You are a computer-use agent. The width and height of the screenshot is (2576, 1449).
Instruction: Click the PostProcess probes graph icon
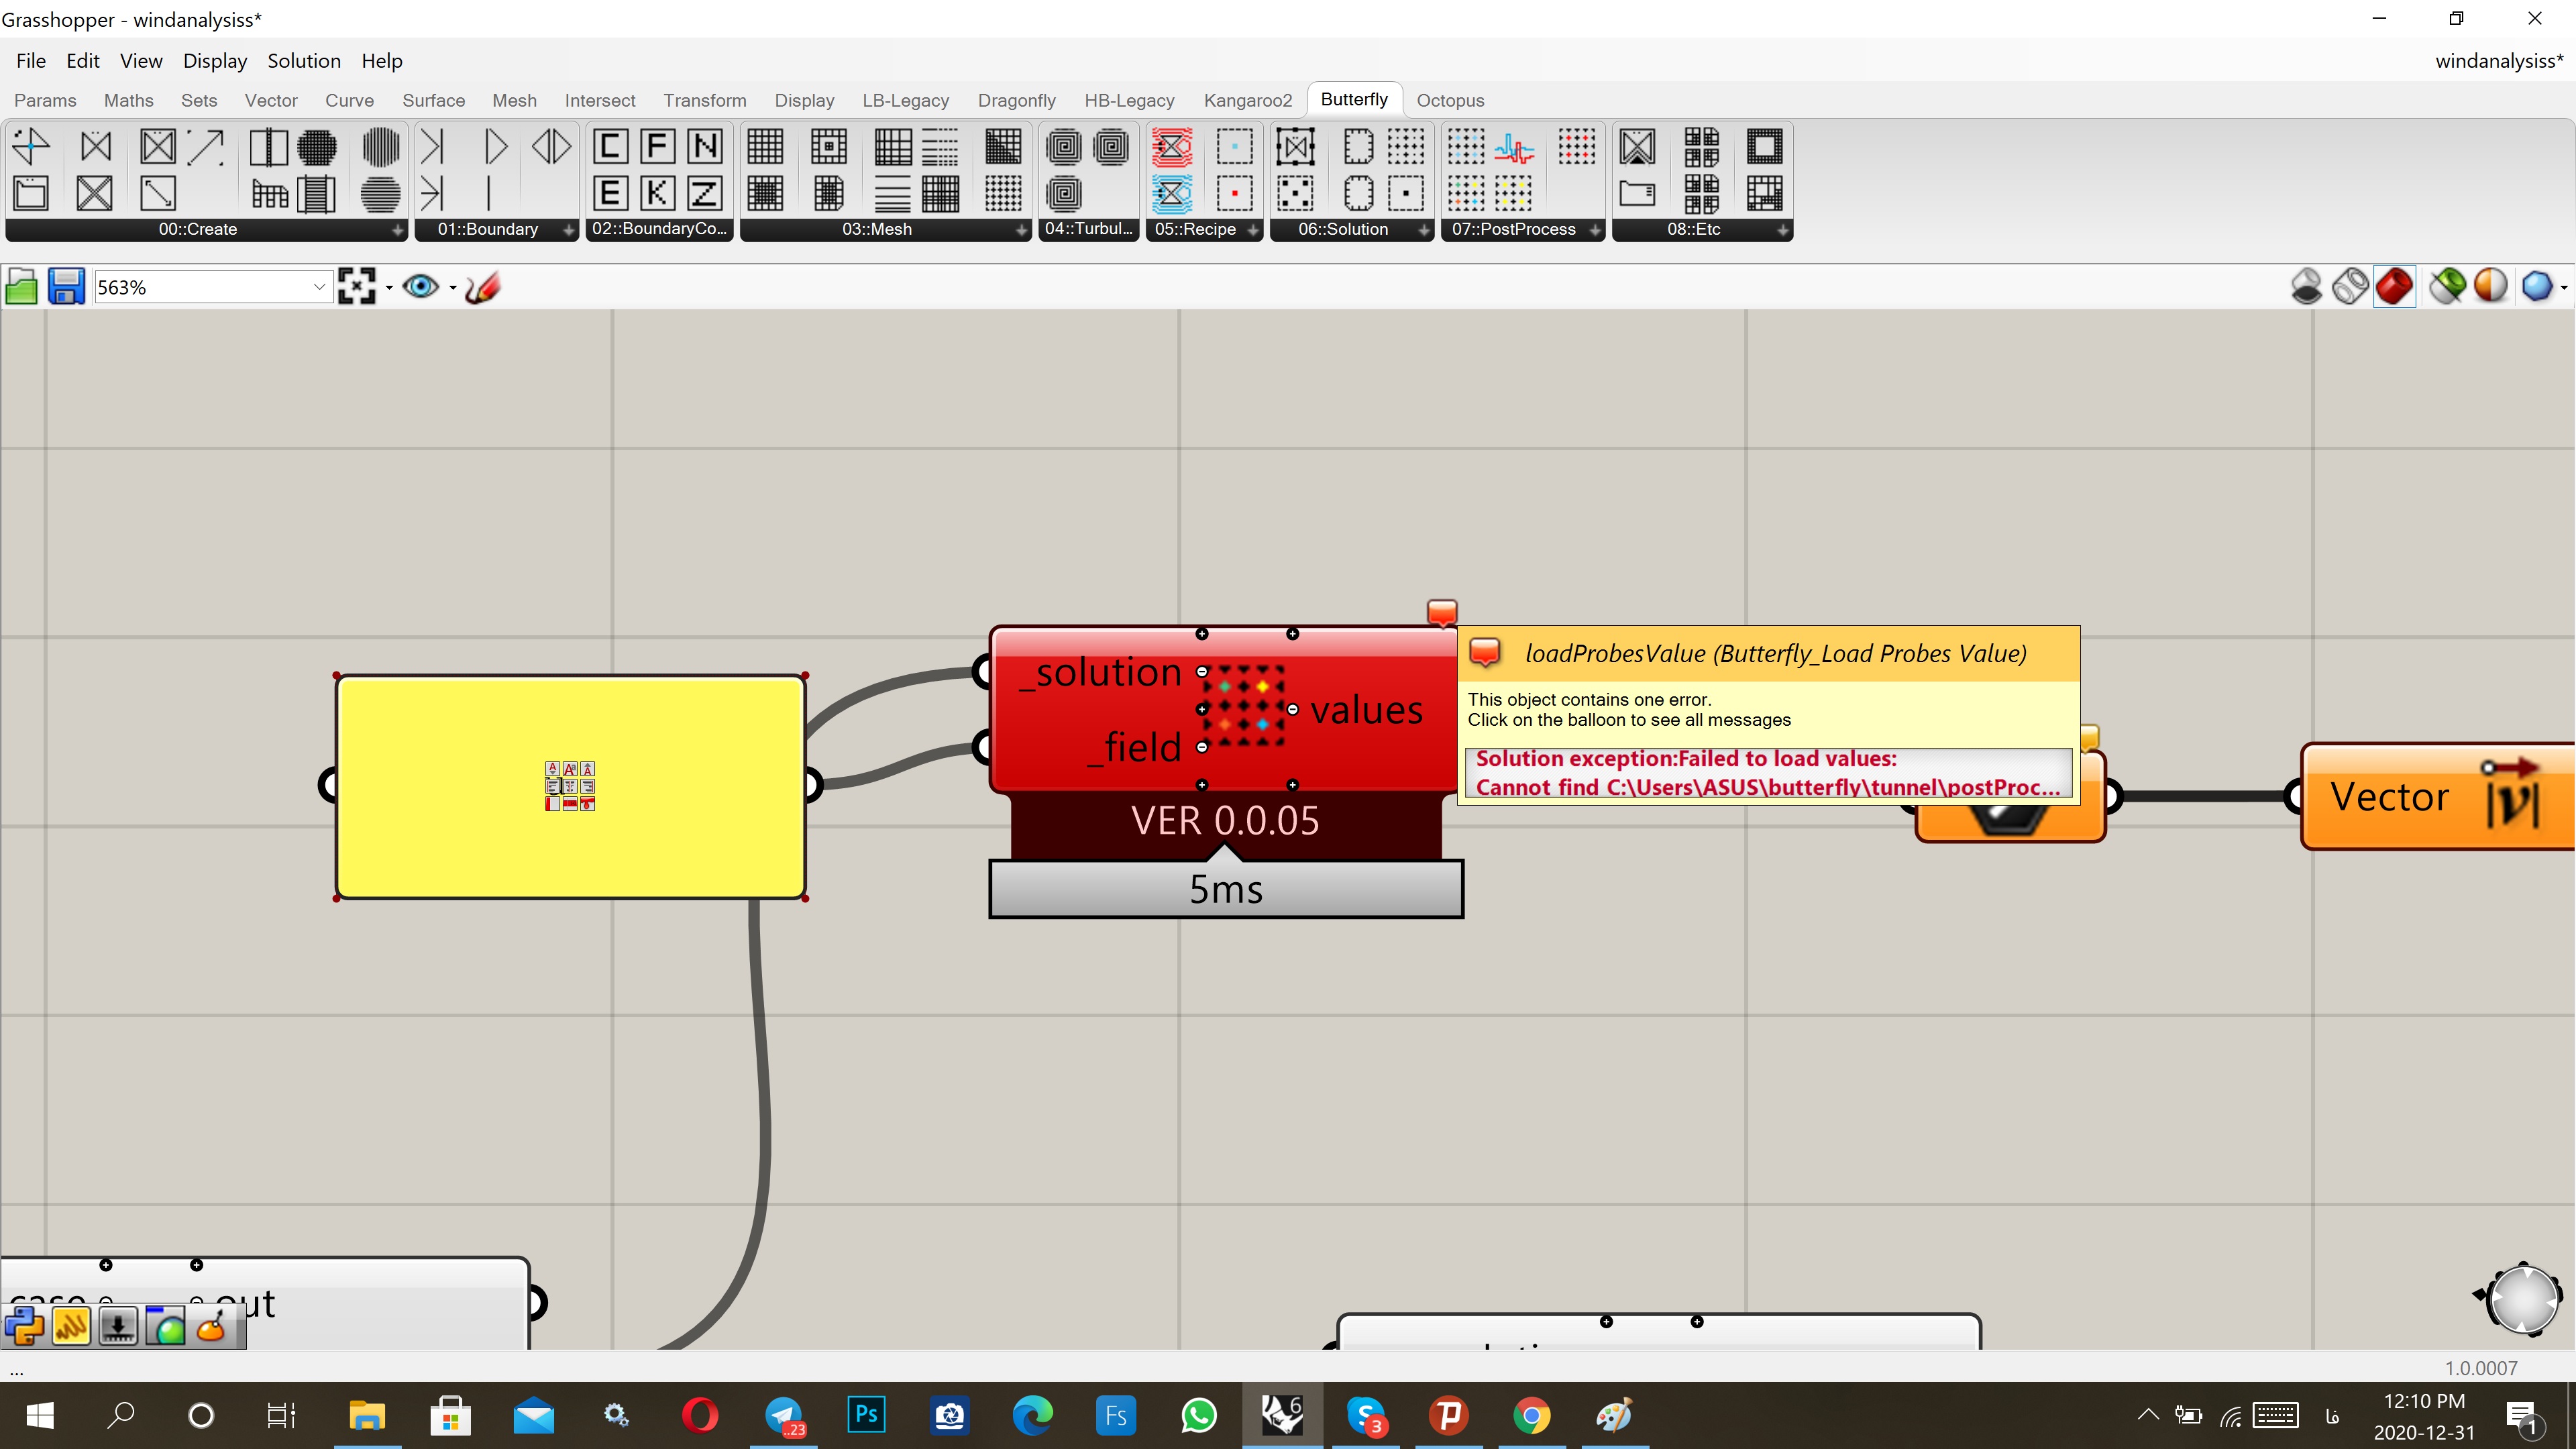[x=1514, y=148]
